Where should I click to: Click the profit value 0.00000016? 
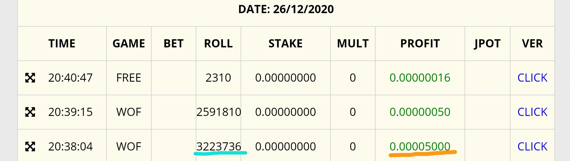click(x=420, y=78)
